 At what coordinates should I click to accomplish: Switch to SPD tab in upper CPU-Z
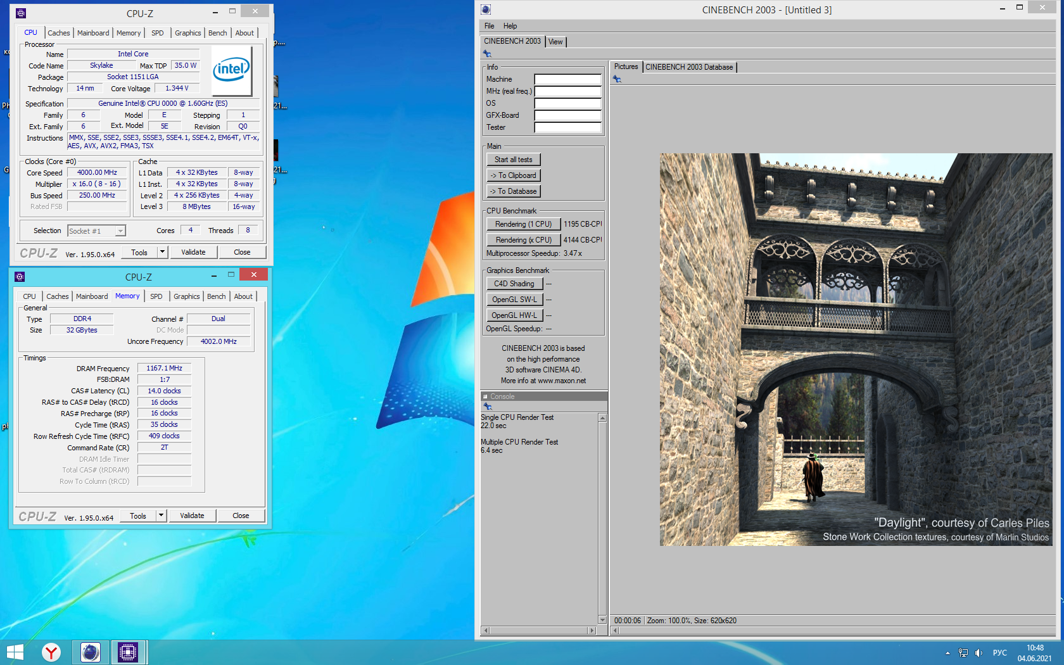click(158, 33)
